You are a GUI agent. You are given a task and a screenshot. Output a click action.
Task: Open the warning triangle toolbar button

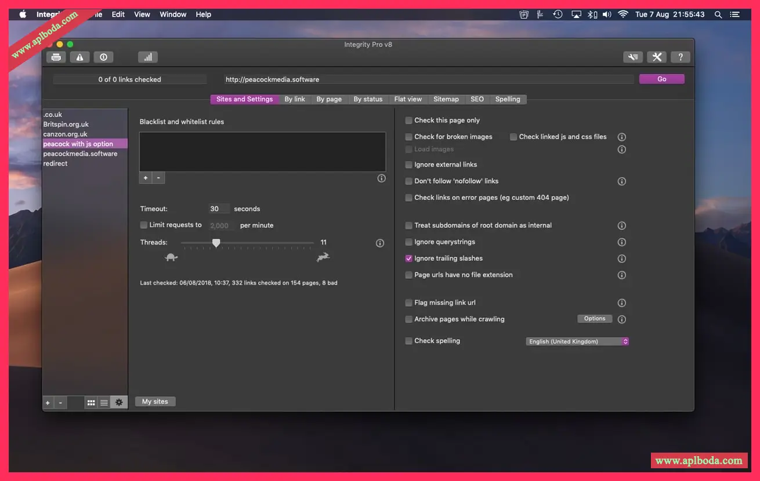pyautogui.click(x=80, y=57)
